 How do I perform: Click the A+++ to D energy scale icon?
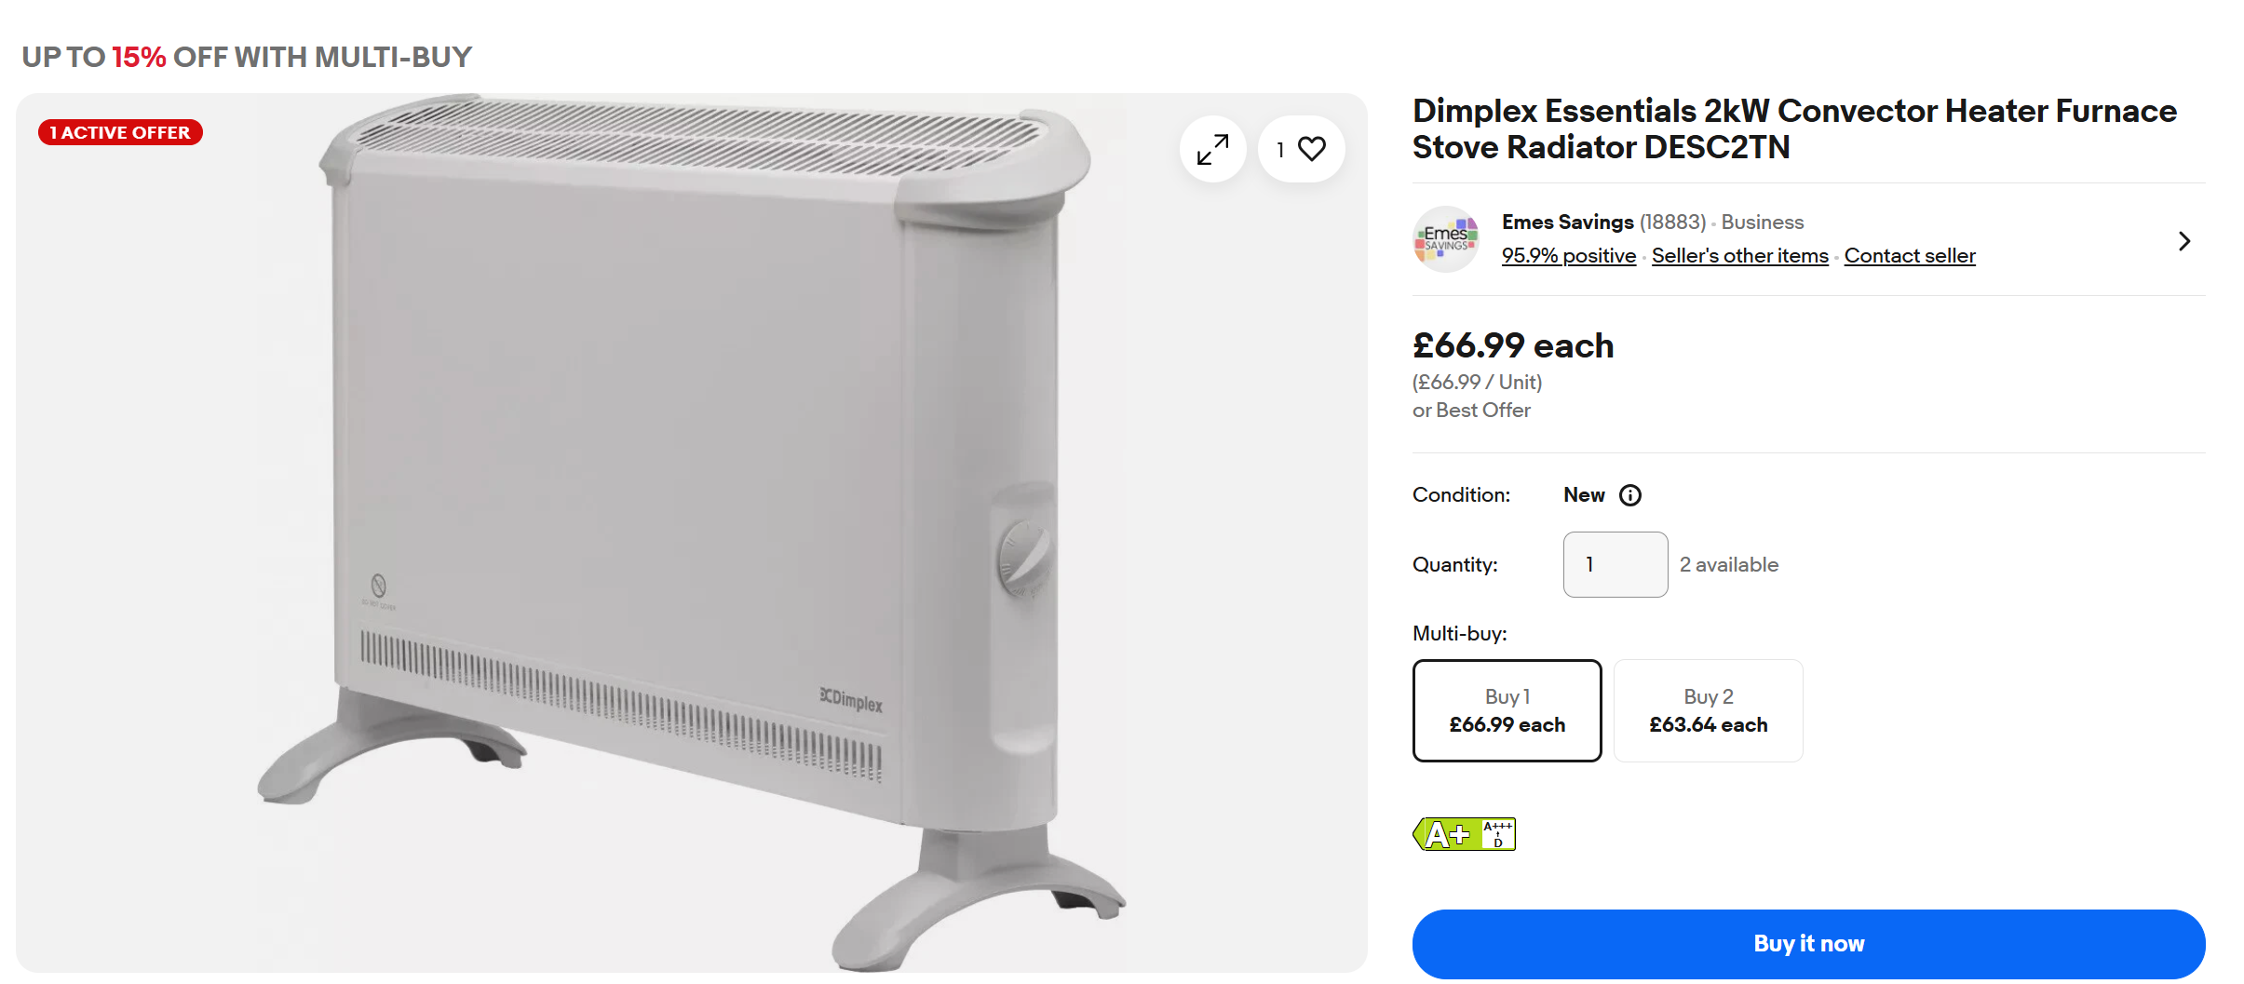(x=1498, y=834)
